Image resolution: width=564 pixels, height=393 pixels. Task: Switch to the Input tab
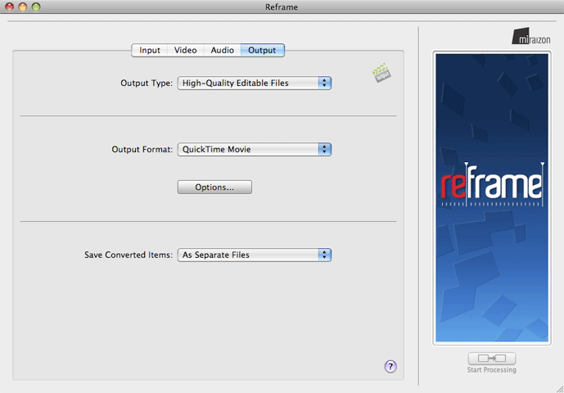pyautogui.click(x=150, y=50)
